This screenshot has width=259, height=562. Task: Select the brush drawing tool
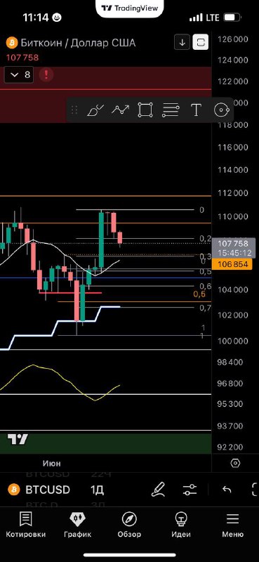click(95, 110)
